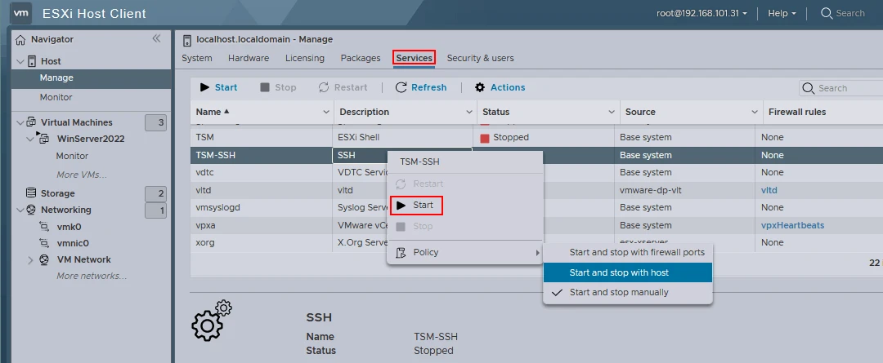Switch to the Security & users tab

(481, 58)
